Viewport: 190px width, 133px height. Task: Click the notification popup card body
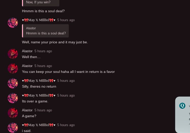[x=183, y=115]
